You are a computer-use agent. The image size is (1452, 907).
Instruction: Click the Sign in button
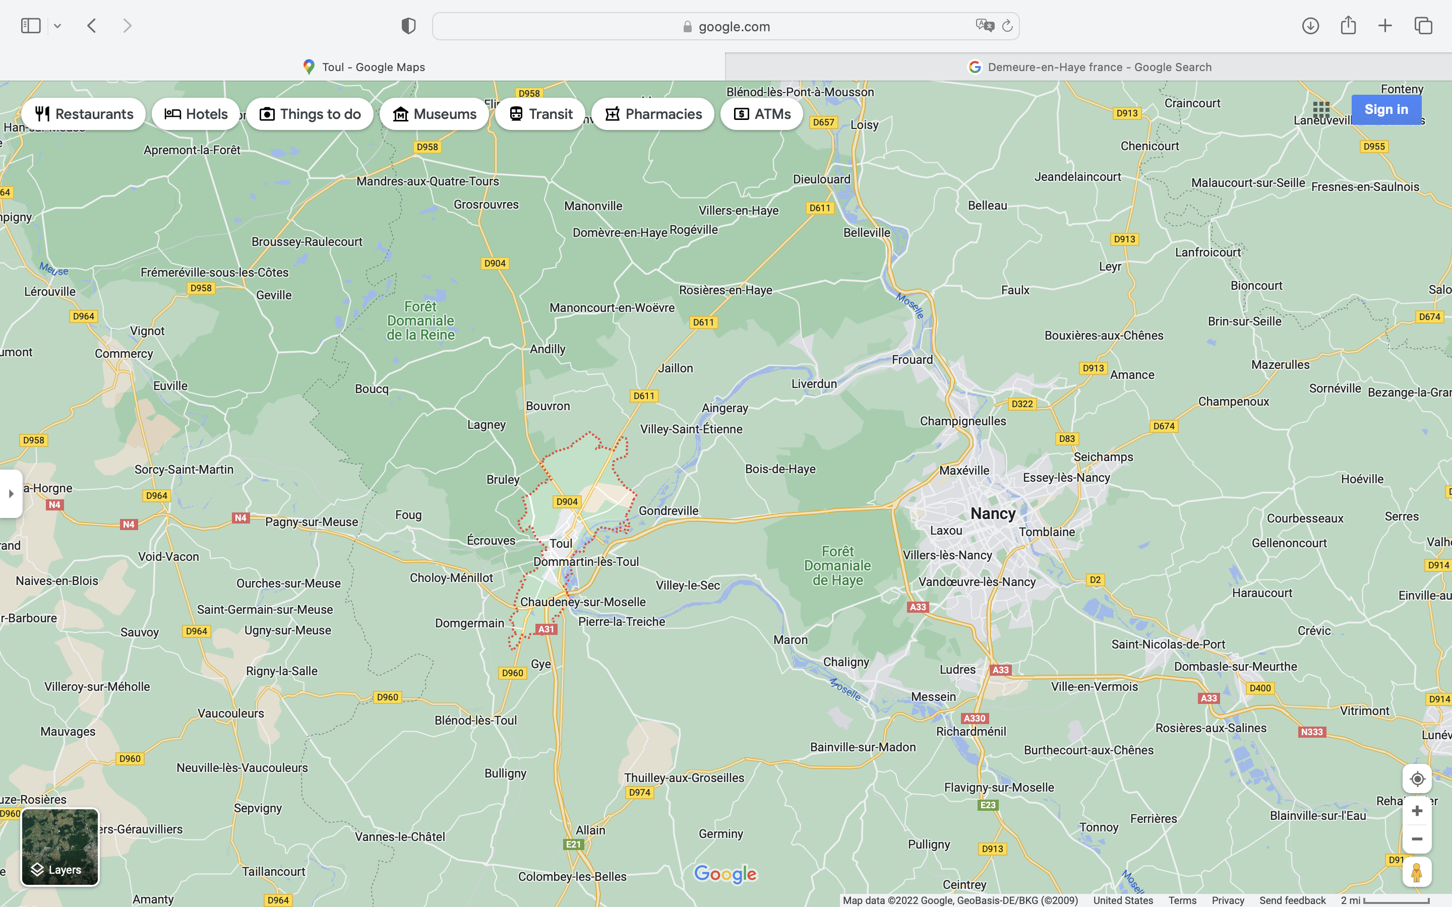tap(1385, 110)
